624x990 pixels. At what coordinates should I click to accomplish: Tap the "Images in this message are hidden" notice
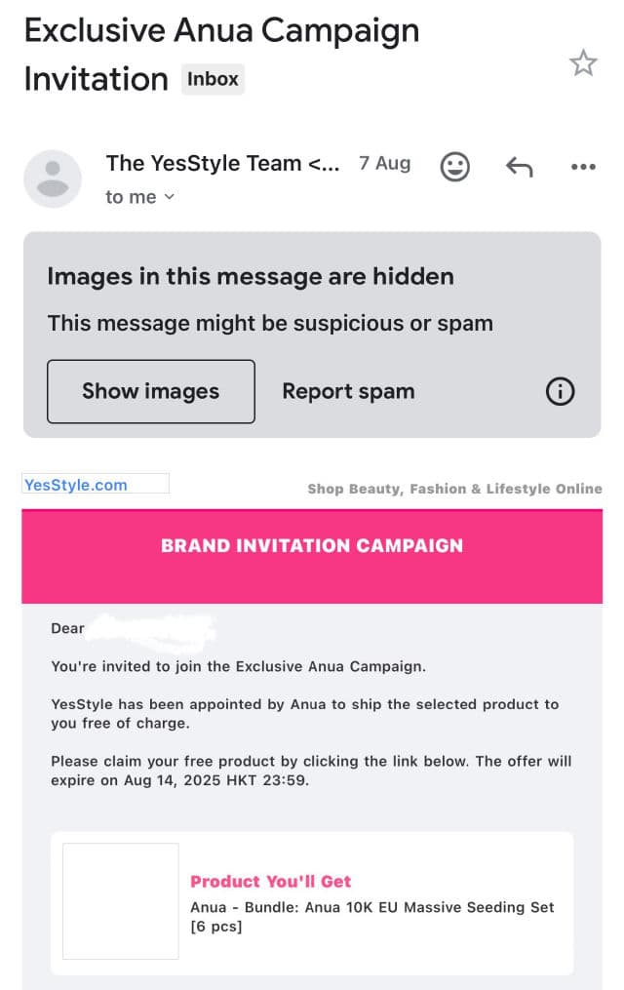[251, 276]
